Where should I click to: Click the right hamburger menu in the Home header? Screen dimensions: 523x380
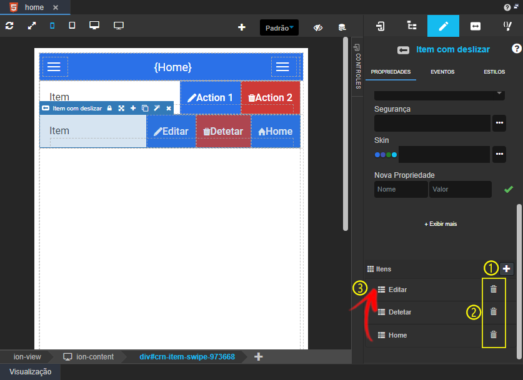coord(282,67)
